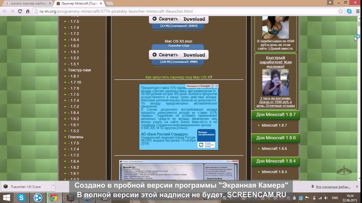362x203 pixels.
Task: Click the Банк Русский Стандарт ad banner
Action: pyautogui.click(x=179, y=117)
